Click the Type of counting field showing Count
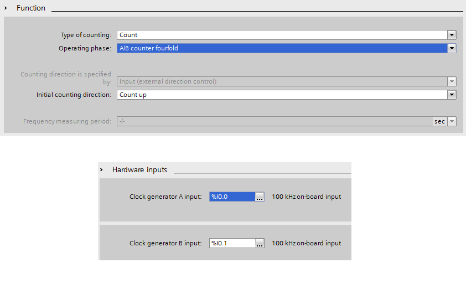Image resolution: width=466 pixels, height=283 pixels. click(282, 35)
